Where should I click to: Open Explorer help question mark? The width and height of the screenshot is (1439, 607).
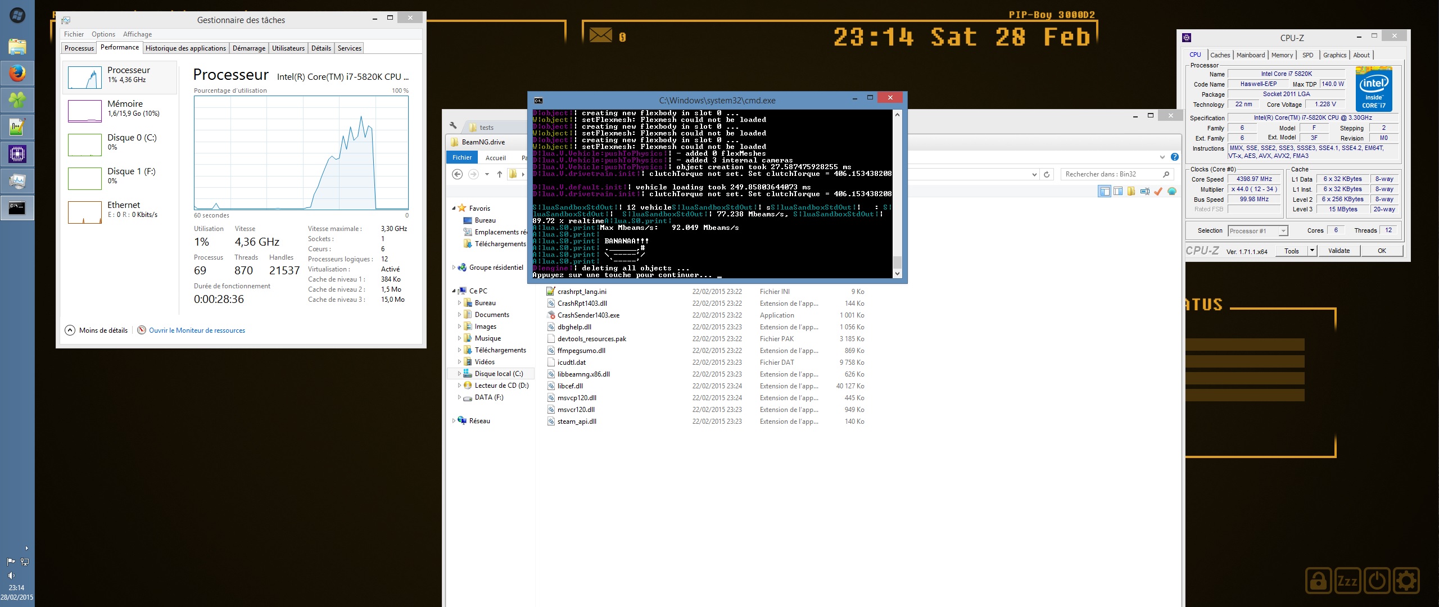pos(1174,157)
